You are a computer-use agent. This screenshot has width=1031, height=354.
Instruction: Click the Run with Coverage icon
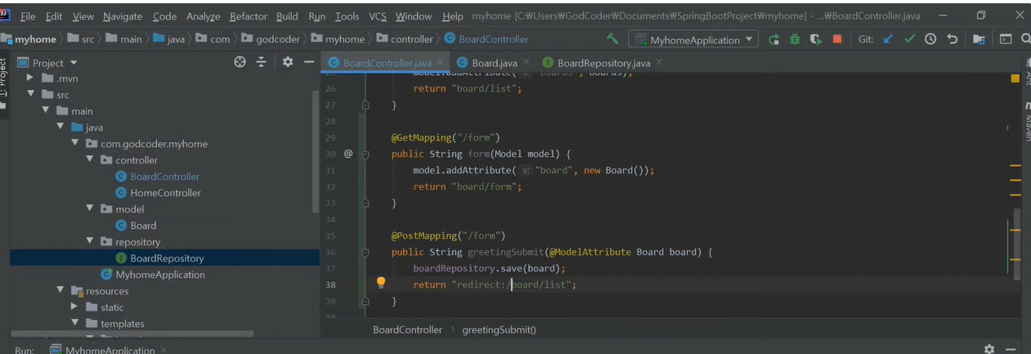[x=815, y=39]
